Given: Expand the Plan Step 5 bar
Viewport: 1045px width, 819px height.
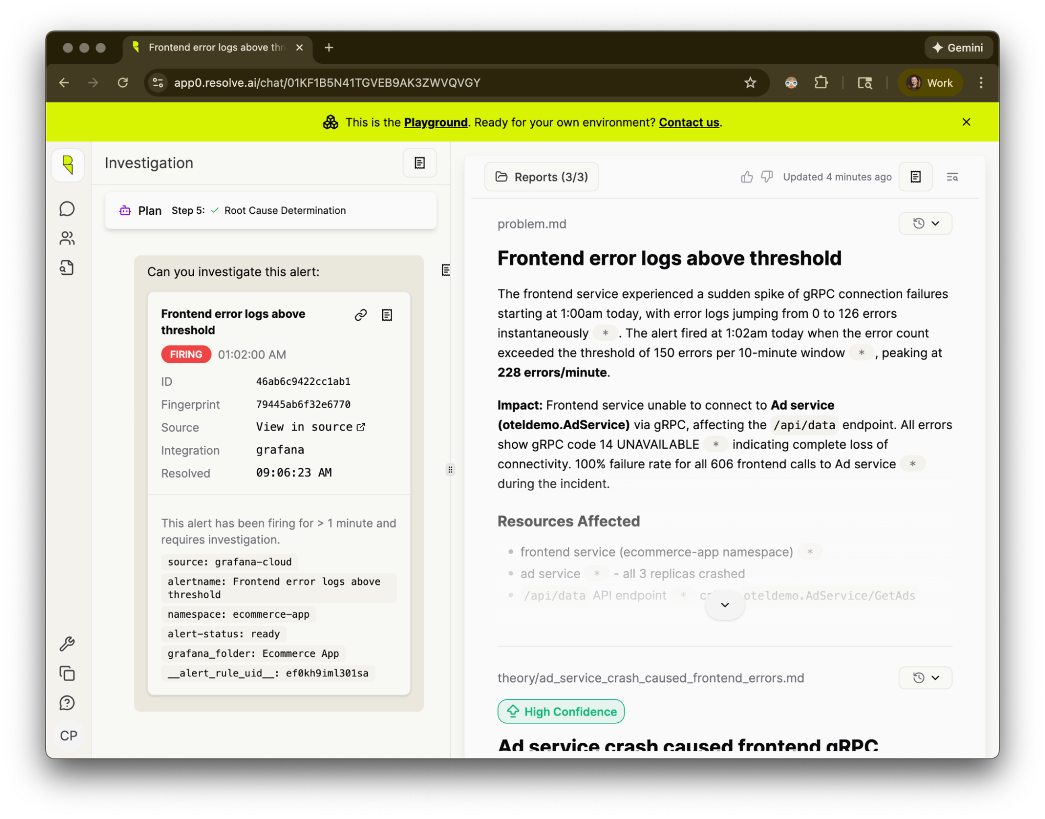Looking at the screenshot, I should point(271,211).
